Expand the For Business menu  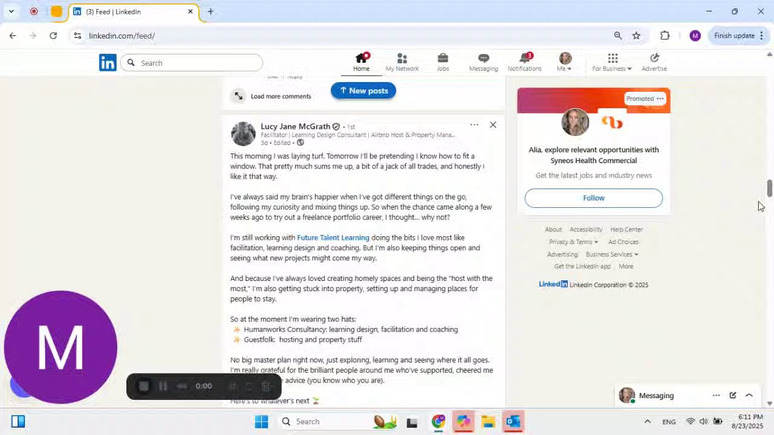point(612,62)
